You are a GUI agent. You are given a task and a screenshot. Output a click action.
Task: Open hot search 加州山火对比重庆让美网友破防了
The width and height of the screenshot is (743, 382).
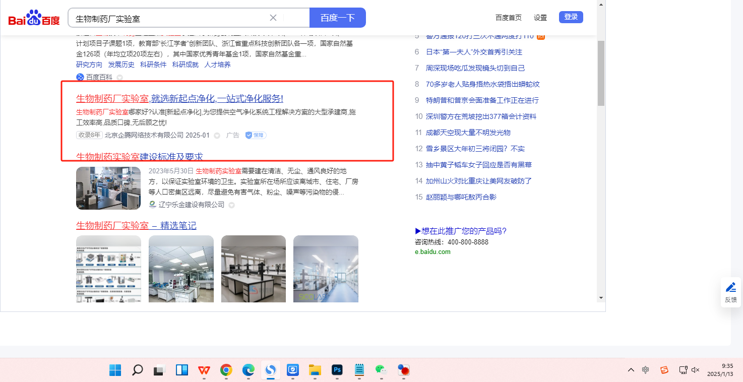pos(479,181)
